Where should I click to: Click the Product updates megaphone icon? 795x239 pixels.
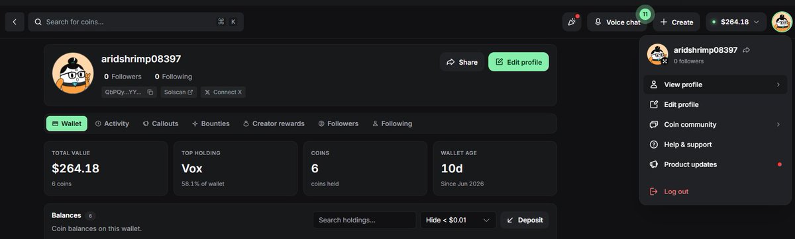point(654,164)
